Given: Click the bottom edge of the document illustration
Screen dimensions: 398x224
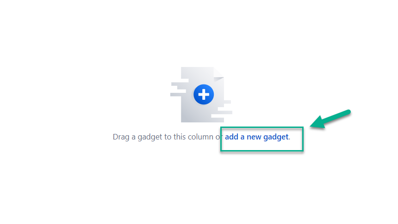Looking at the screenshot, I should [202, 122].
